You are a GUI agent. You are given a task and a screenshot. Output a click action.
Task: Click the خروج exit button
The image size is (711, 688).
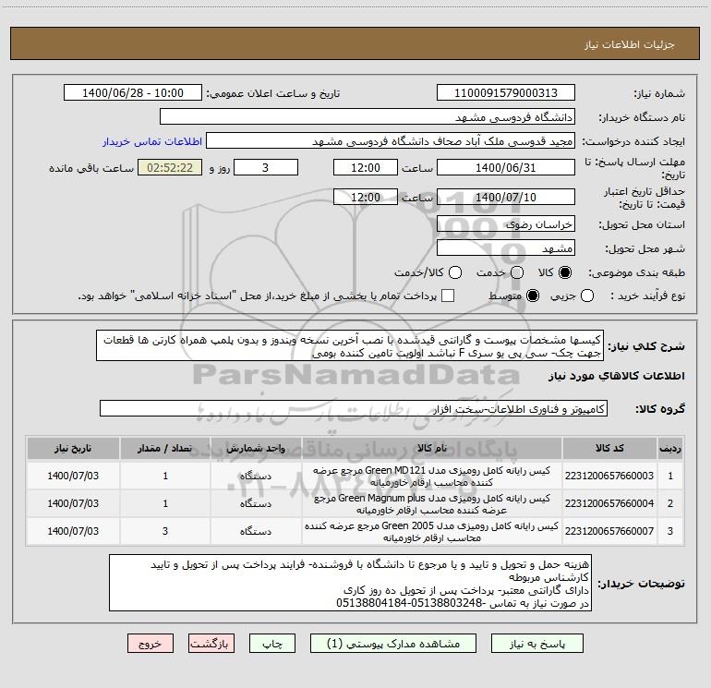[x=151, y=644]
